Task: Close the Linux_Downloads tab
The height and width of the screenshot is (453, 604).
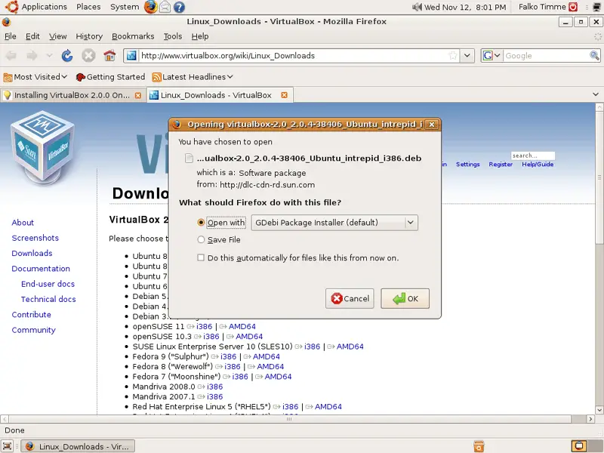Action: click(x=285, y=95)
